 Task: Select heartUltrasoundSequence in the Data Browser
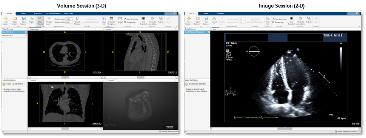[x=197, y=32]
